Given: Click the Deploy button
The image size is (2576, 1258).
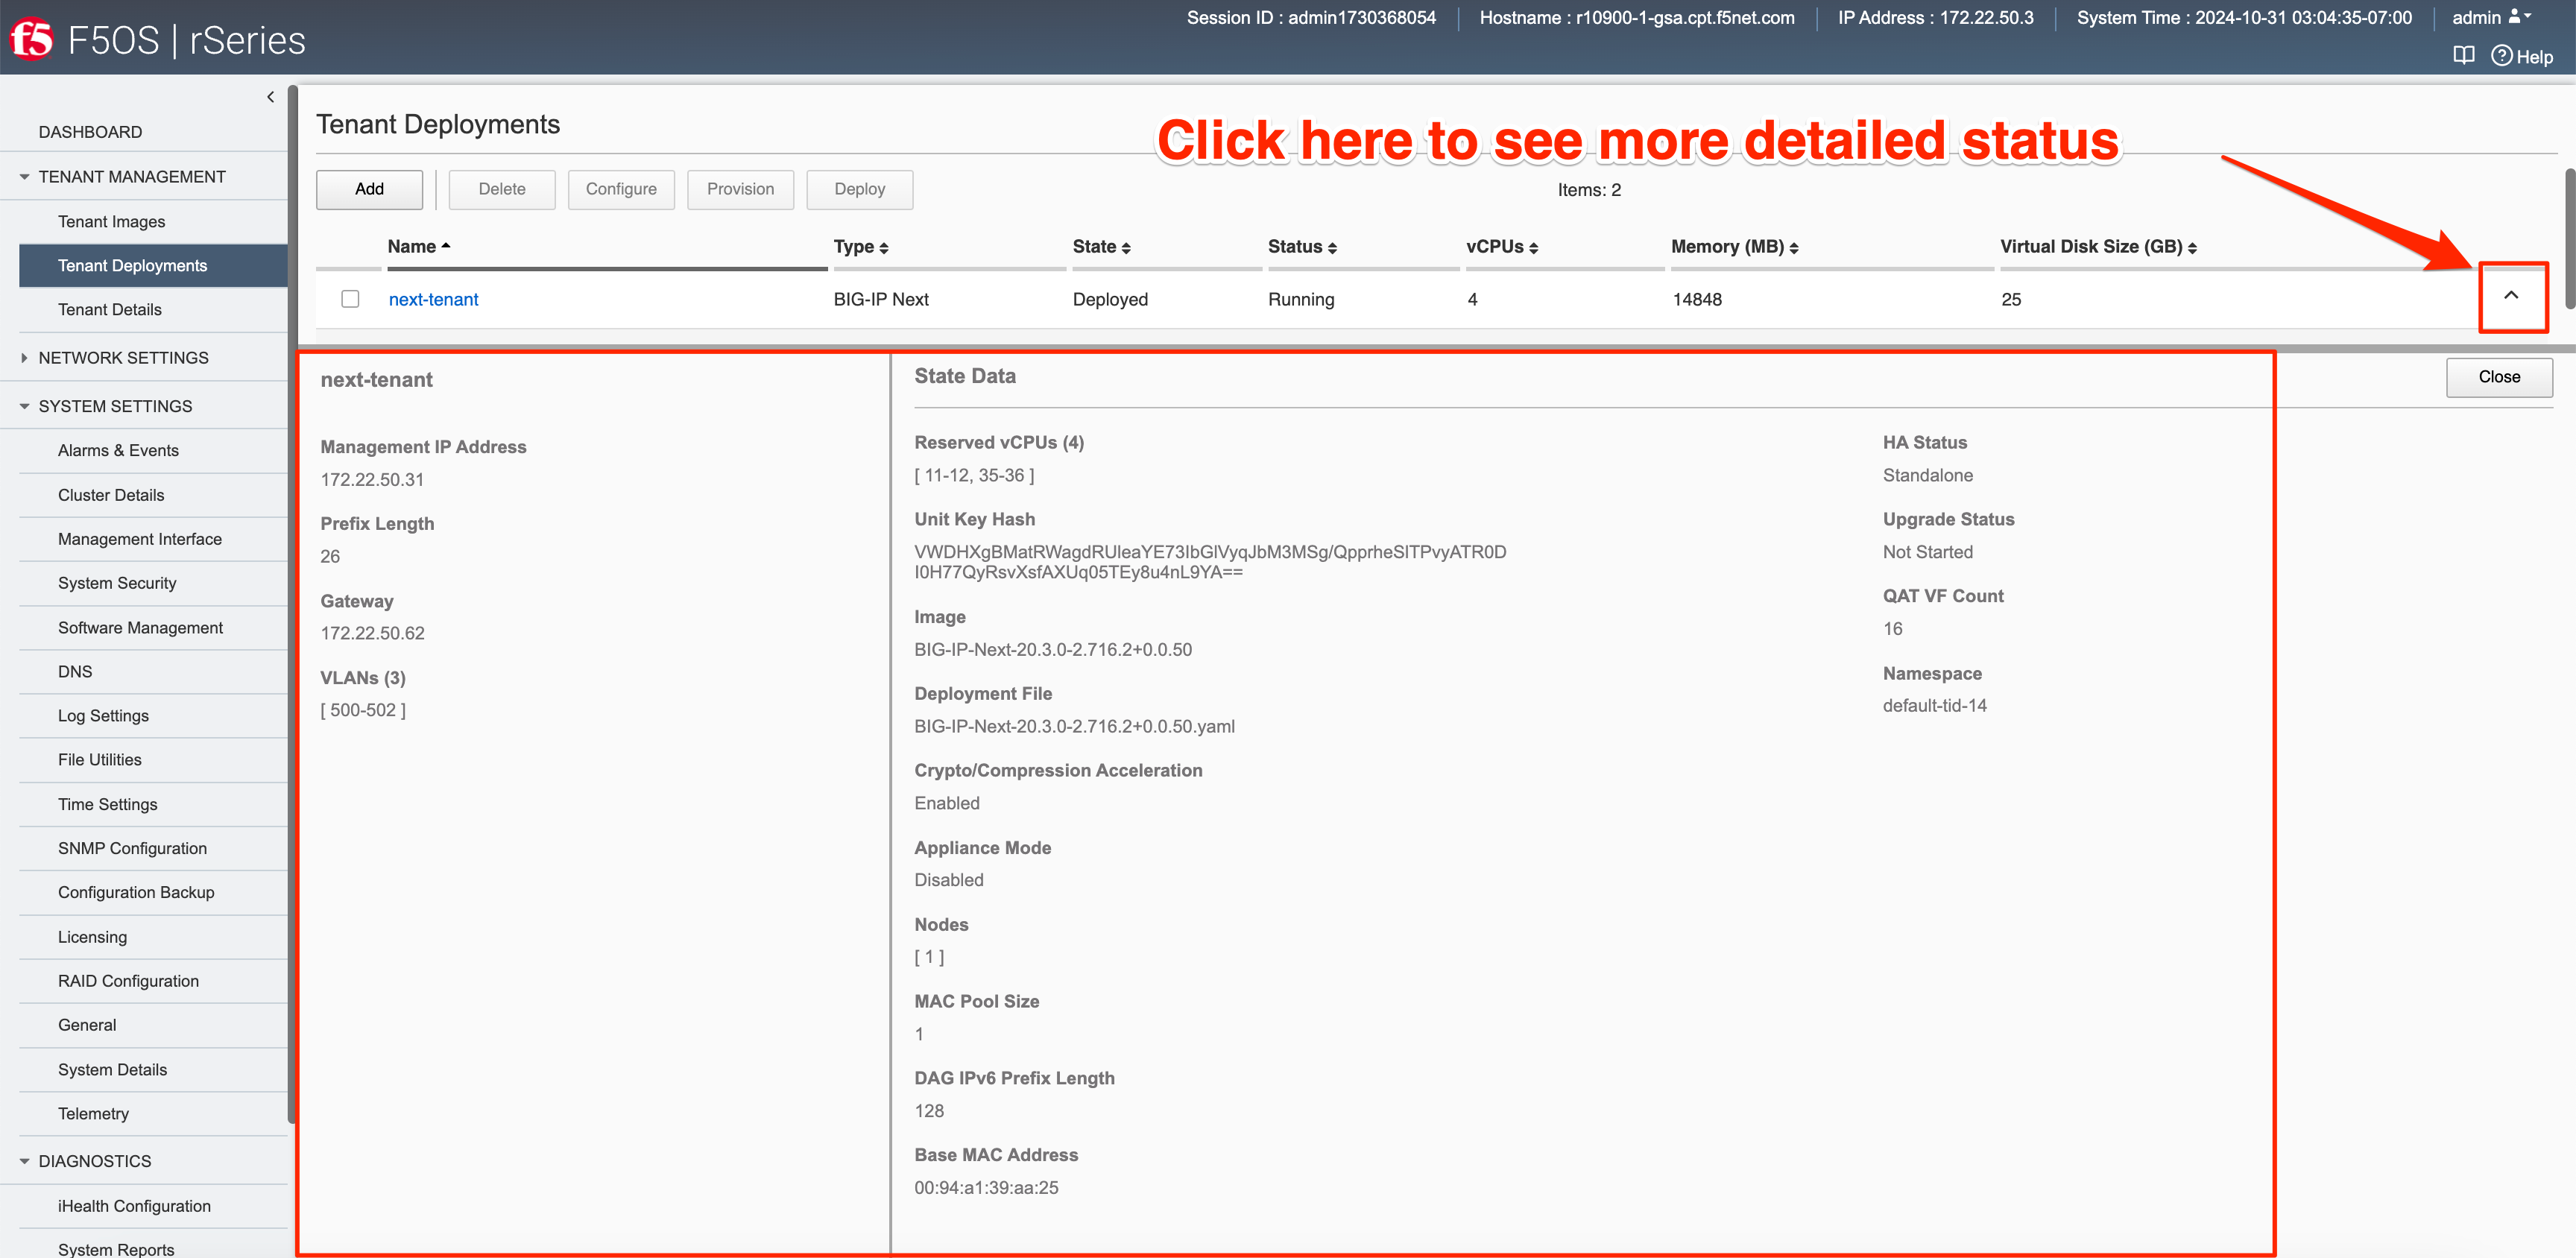Looking at the screenshot, I should point(860,189).
